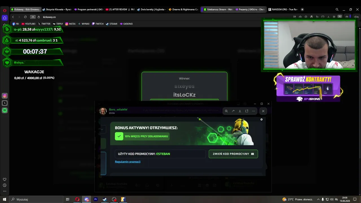Open Spotify in the Opera sidebar
The width and height of the screenshot is (361, 203).
[x=5, y=111]
